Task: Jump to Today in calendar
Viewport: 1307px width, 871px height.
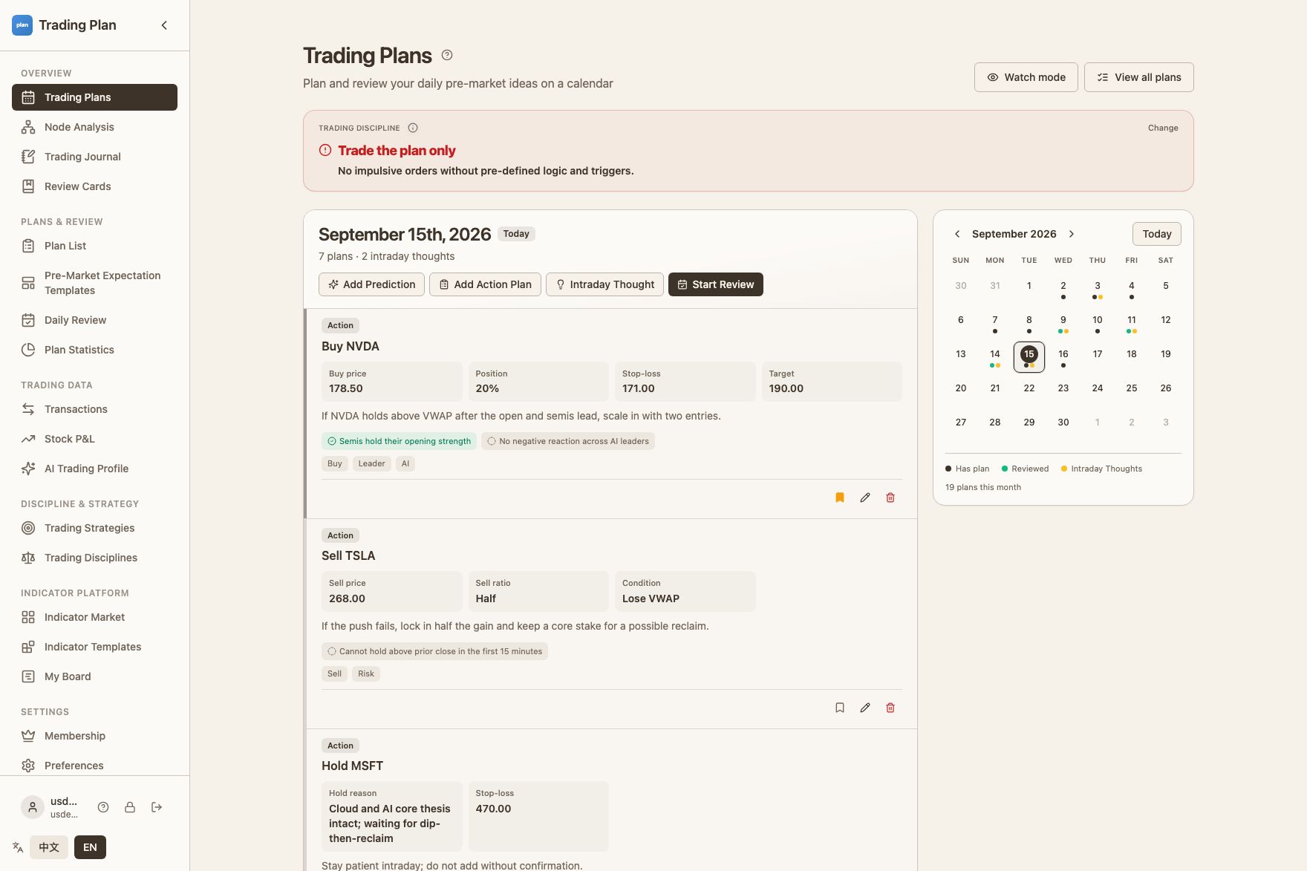Action: 1157,234
